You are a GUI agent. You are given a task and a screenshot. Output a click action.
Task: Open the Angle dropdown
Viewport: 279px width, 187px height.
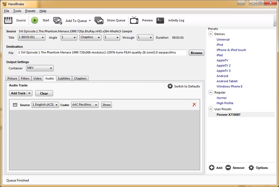[69, 38]
